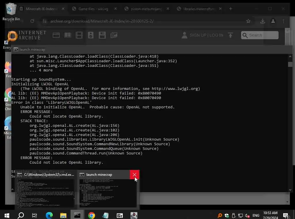Close the Minecraft-JE-Indev tab
The image size is (295, 219).
coord(63,9)
